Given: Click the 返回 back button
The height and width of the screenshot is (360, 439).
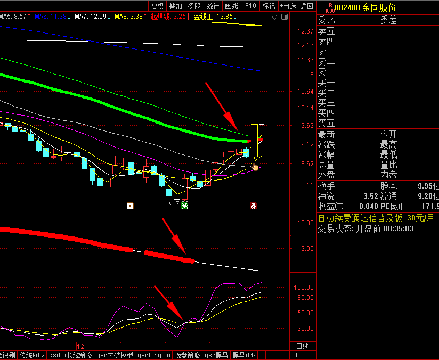Looking at the screenshot, I should (x=307, y=6).
